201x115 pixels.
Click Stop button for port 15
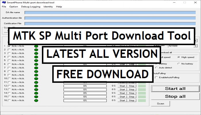pyautogui.click(x=132, y=97)
